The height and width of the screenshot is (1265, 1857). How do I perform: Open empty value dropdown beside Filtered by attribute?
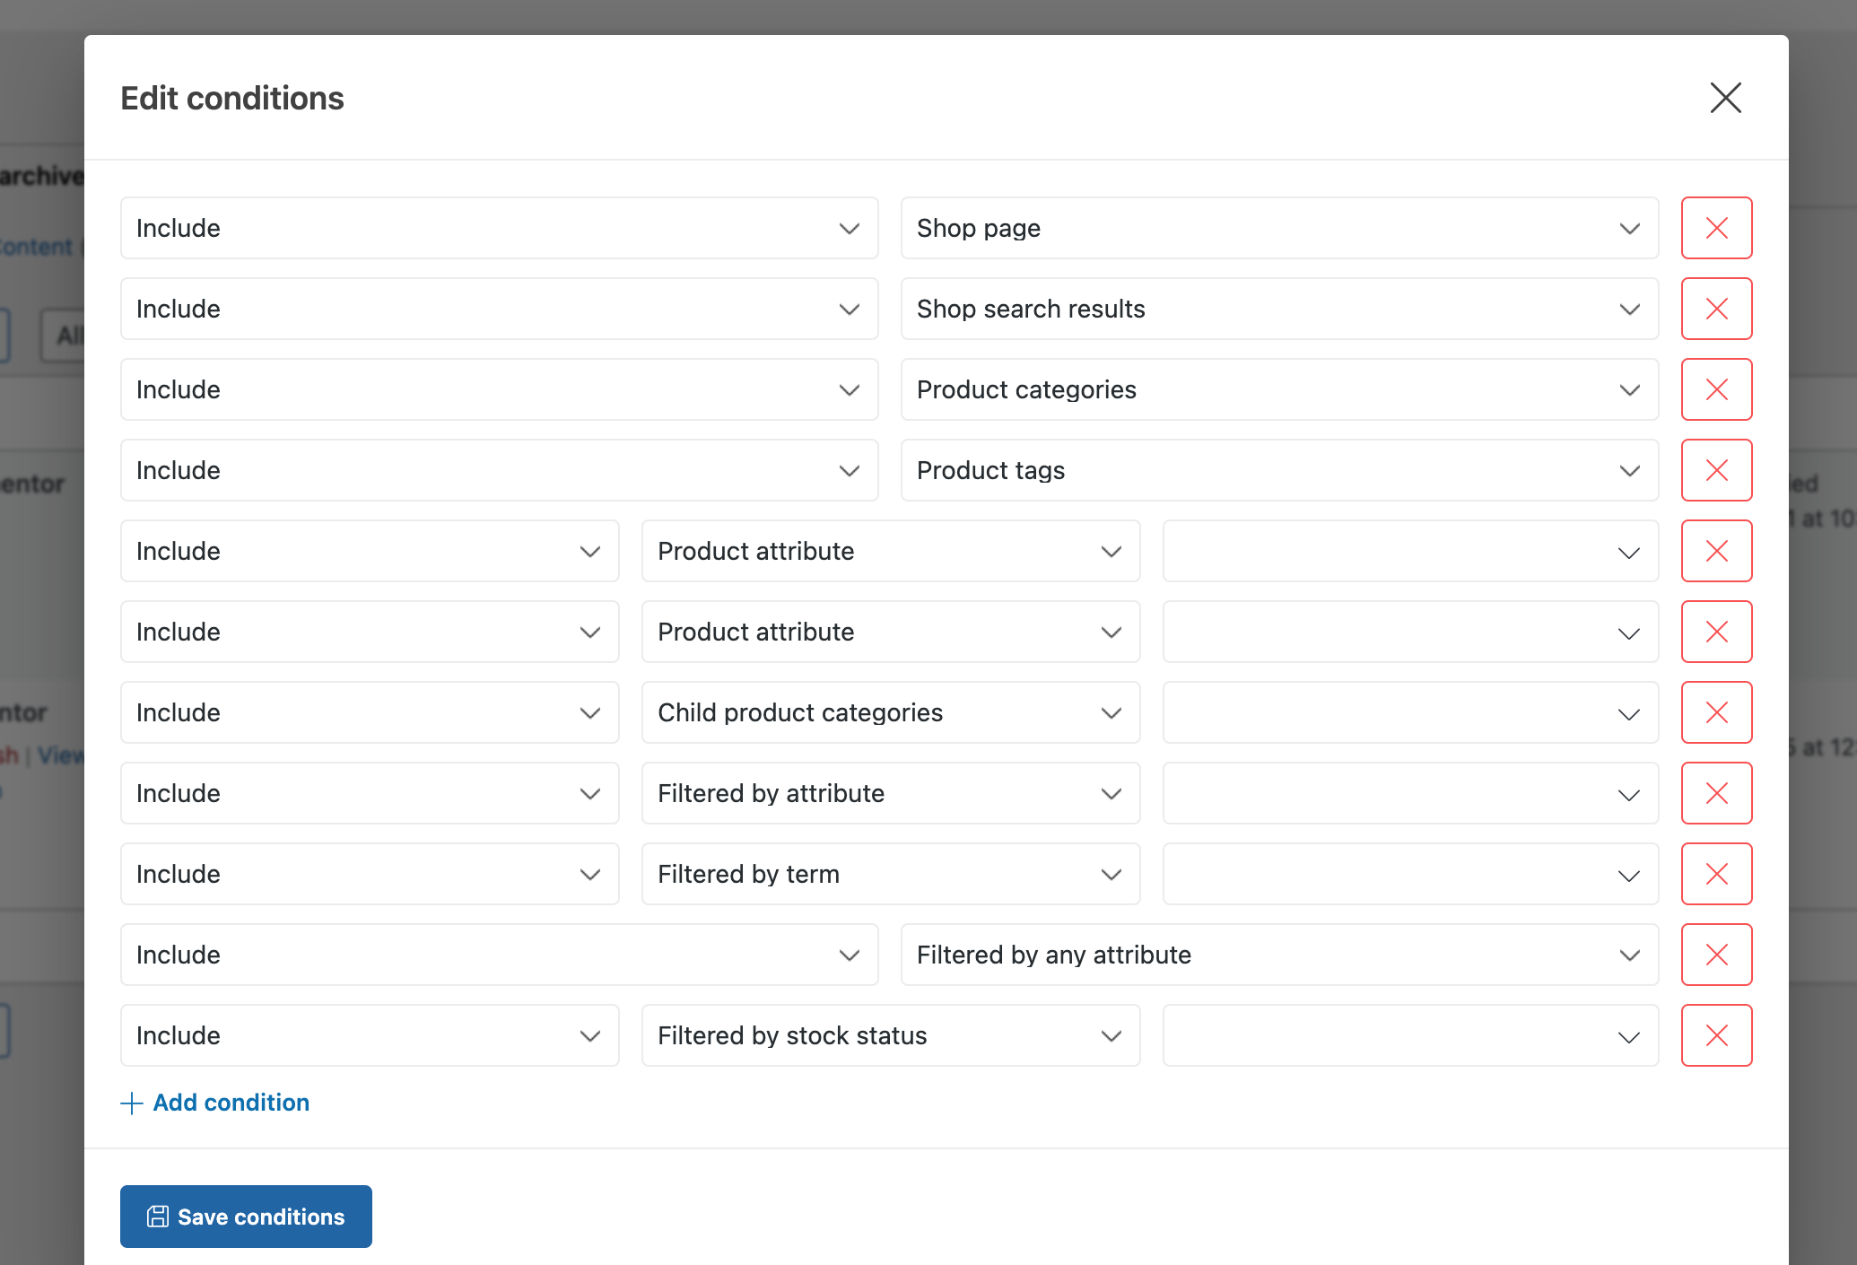click(1409, 793)
